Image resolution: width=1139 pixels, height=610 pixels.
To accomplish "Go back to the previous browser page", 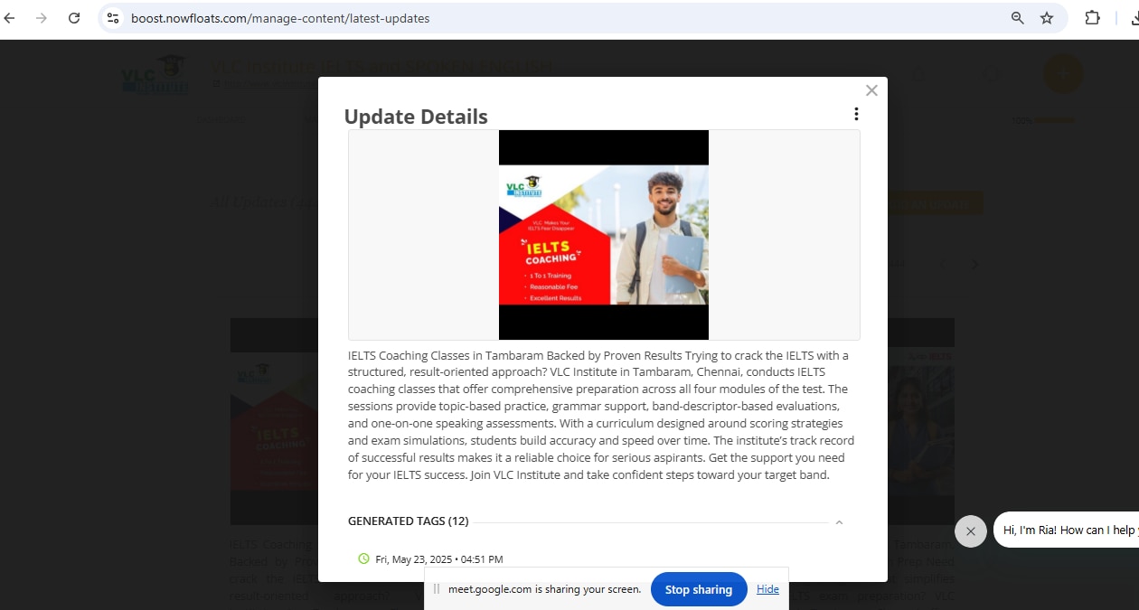I will pos(10,18).
